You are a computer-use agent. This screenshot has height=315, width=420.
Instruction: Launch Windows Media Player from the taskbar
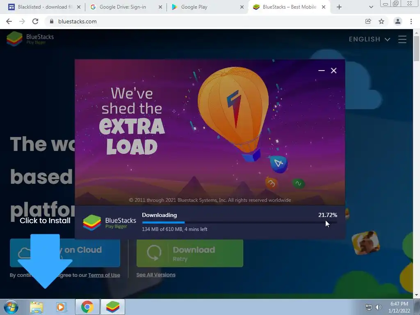[61, 307]
